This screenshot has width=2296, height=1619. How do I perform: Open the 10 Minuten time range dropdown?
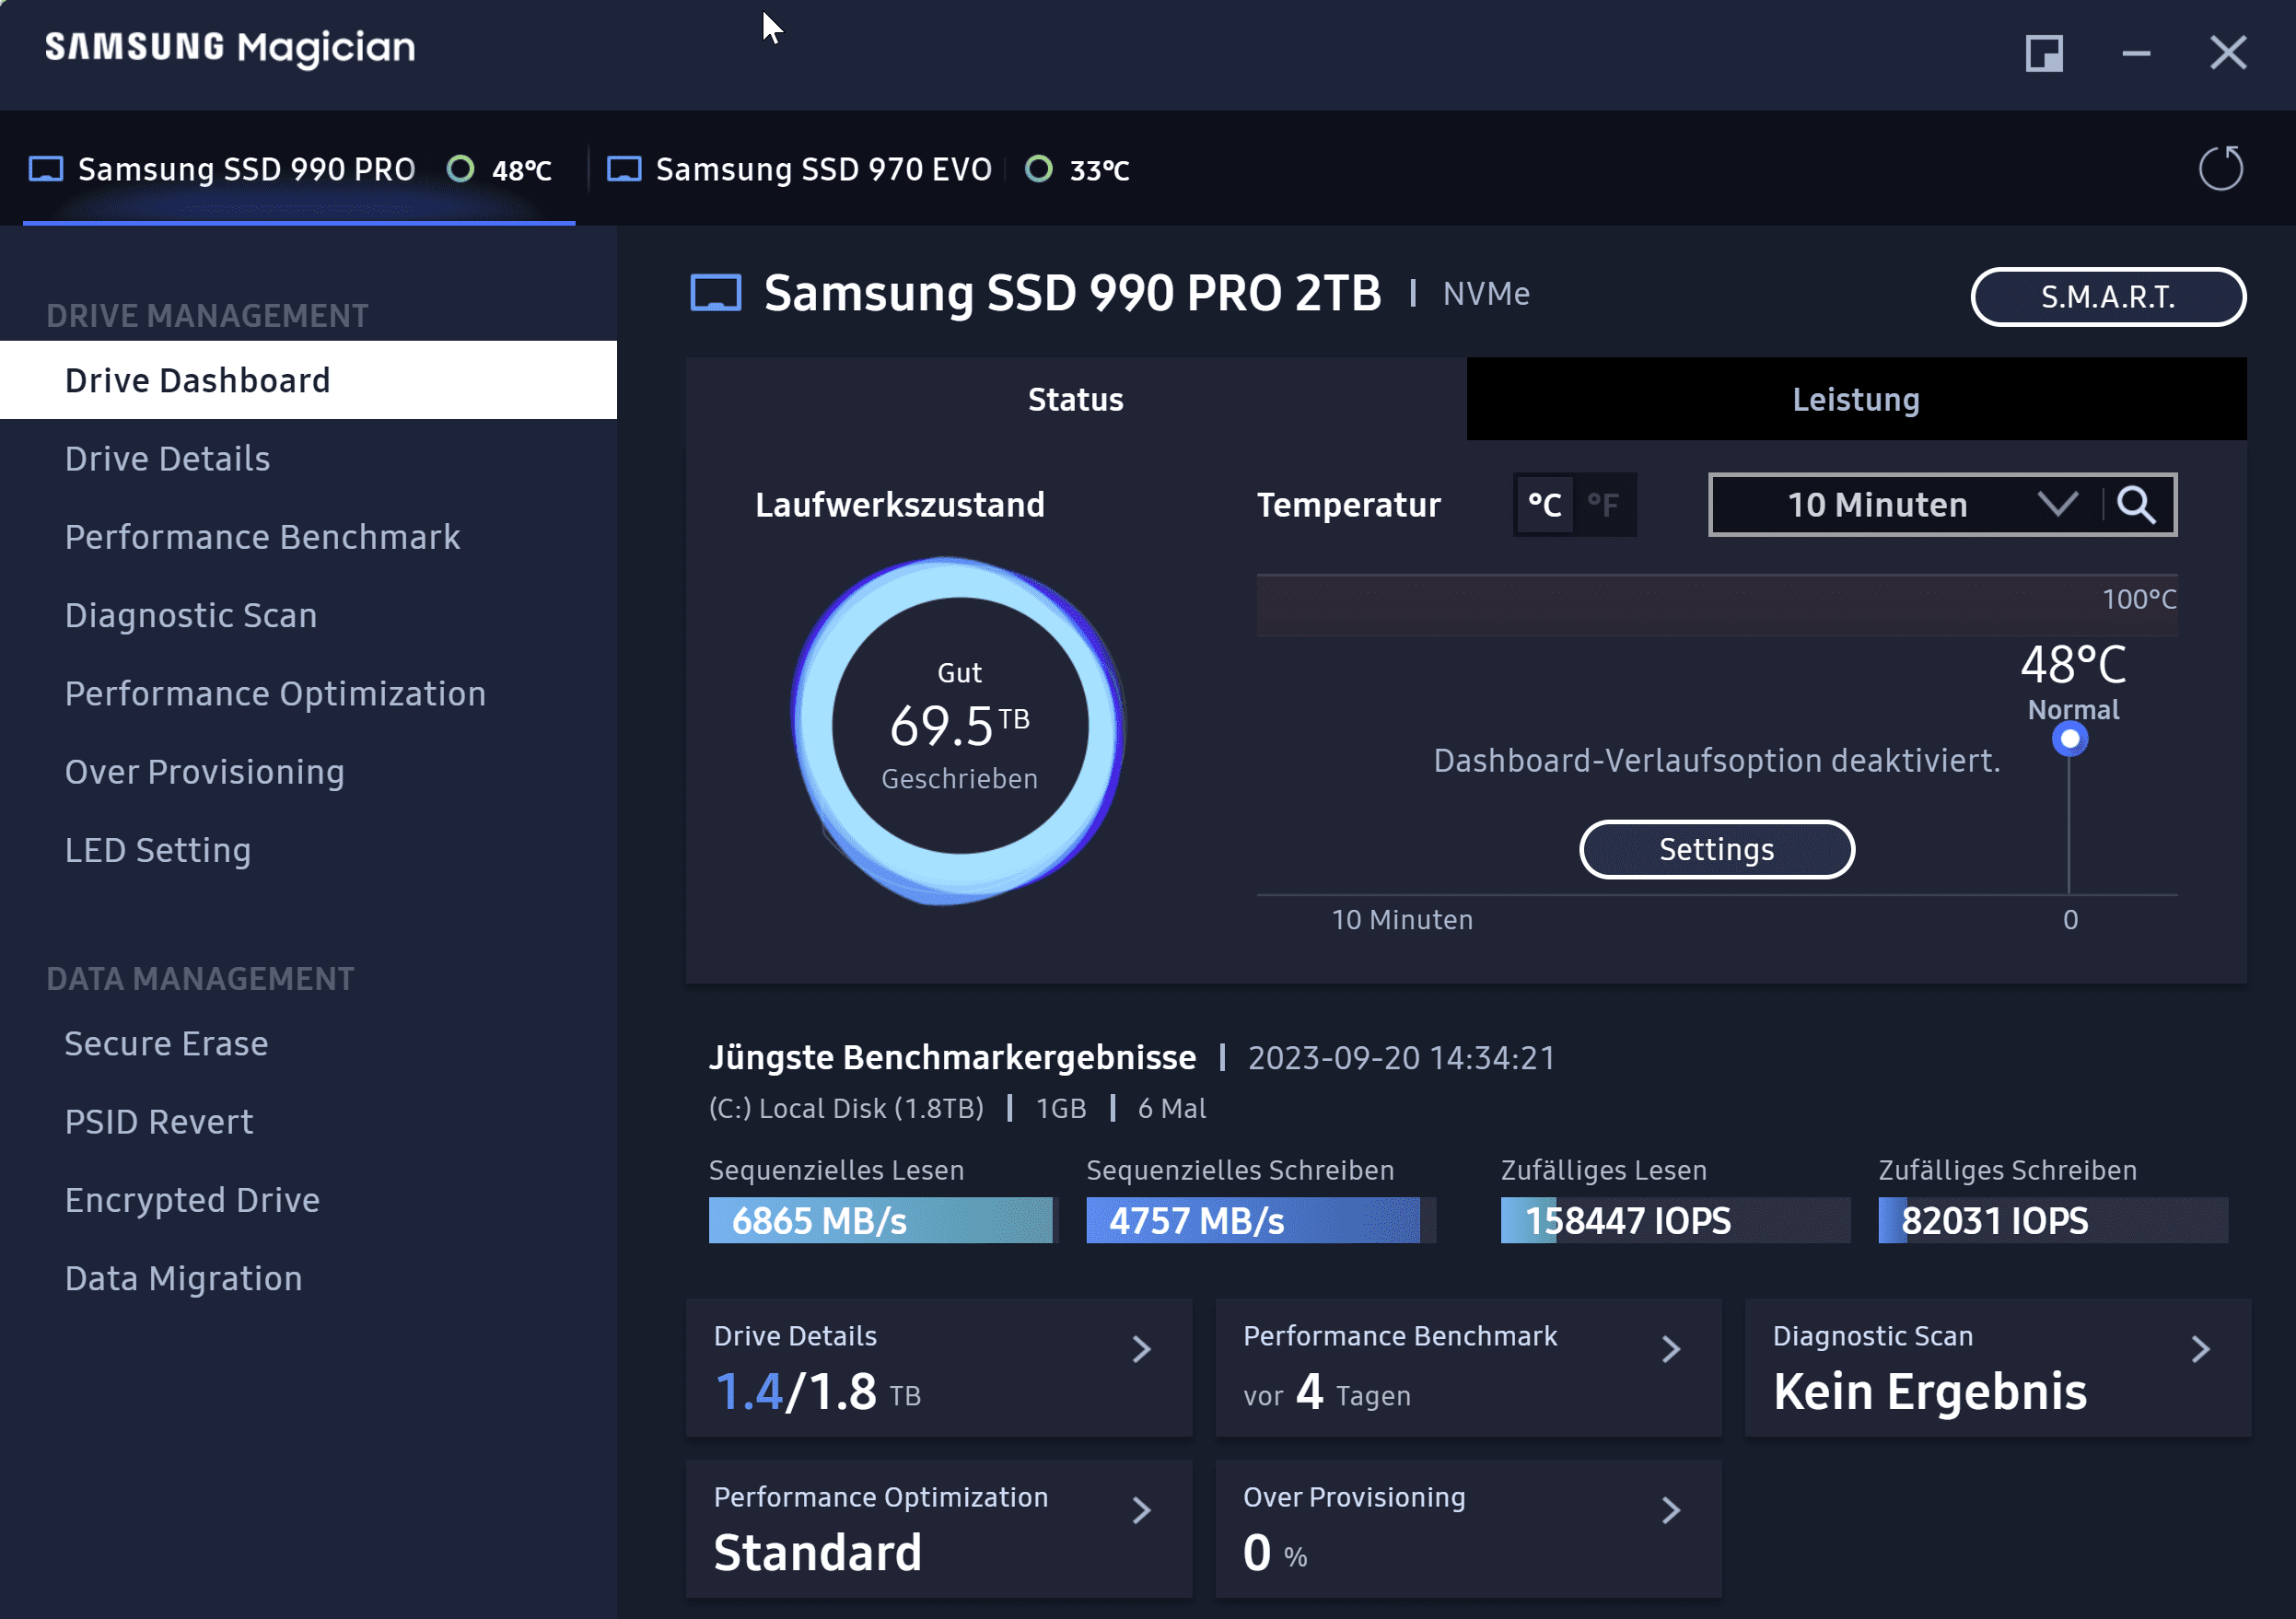click(x=1907, y=505)
